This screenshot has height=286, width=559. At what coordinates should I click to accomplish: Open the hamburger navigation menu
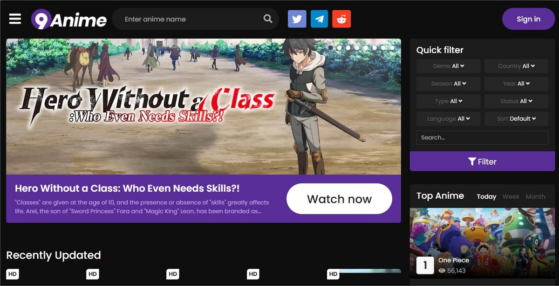point(15,19)
